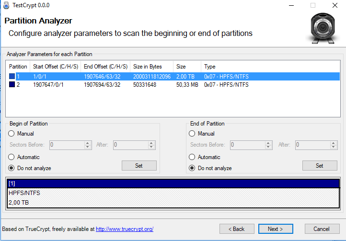Click the partition map block labeled HPFS/NTFS

tap(173, 198)
